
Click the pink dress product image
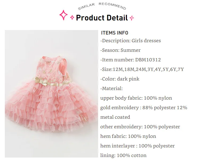[x=51, y=94]
